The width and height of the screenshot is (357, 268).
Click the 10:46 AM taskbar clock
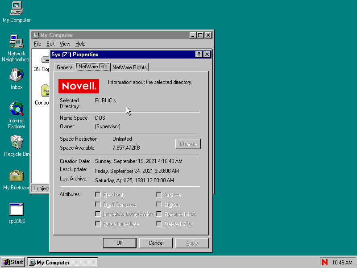coord(342,263)
